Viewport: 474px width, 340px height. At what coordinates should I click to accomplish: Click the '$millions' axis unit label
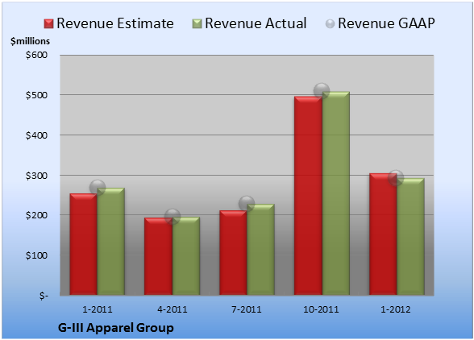click(30, 41)
